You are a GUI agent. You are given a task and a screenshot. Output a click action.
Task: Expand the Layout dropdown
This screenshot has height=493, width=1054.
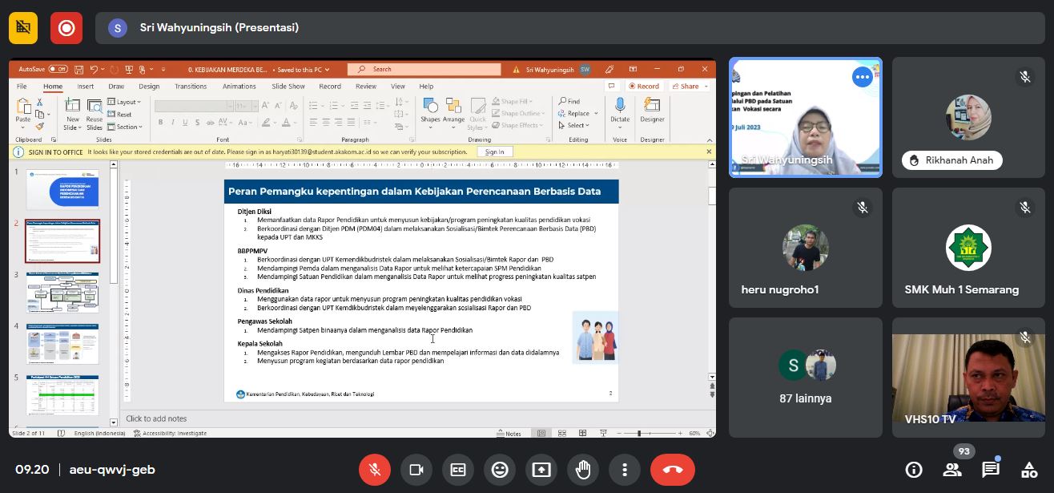point(125,102)
